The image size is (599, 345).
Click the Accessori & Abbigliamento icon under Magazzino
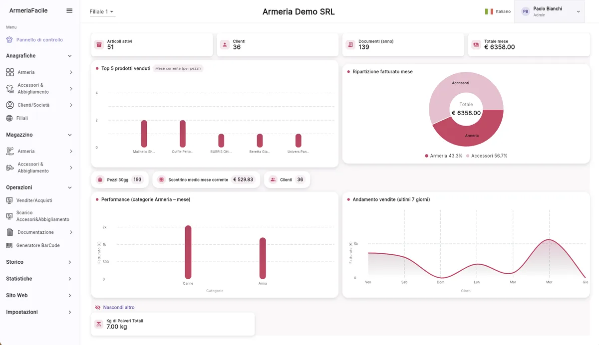click(x=10, y=168)
